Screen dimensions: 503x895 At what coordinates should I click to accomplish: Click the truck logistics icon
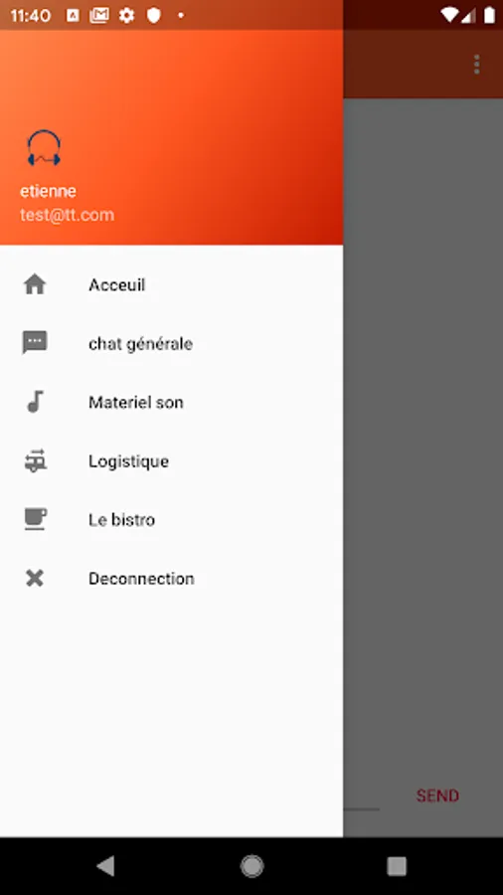tap(36, 460)
